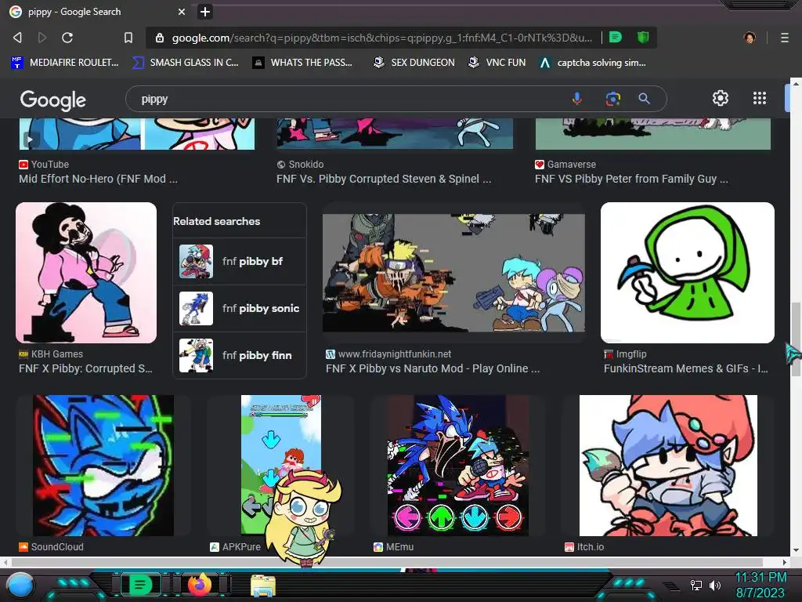Click the network tray icon
The width and height of the screenshot is (802, 602).
pos(695,585)
